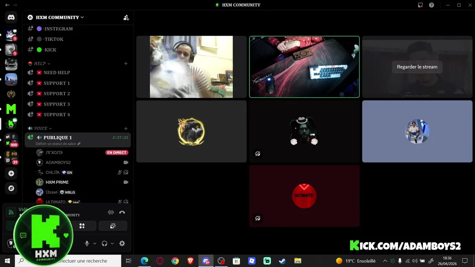
Task: Click the EN DIRECT live badge
Action: tap(117, 152)
